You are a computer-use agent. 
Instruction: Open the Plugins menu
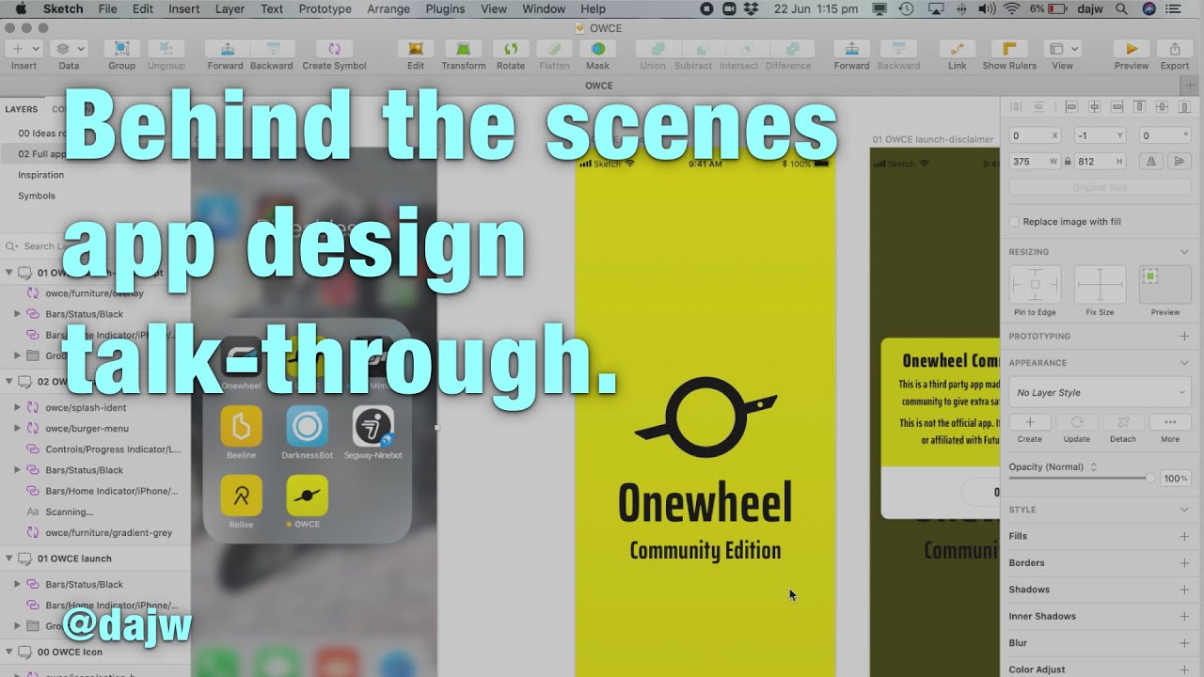point(445,8)
